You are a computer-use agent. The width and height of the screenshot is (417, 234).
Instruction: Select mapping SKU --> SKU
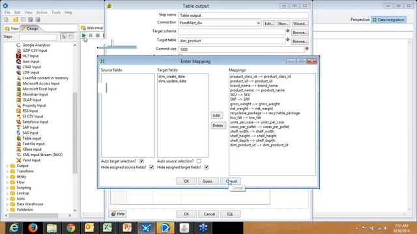click(x=240, y=95)
